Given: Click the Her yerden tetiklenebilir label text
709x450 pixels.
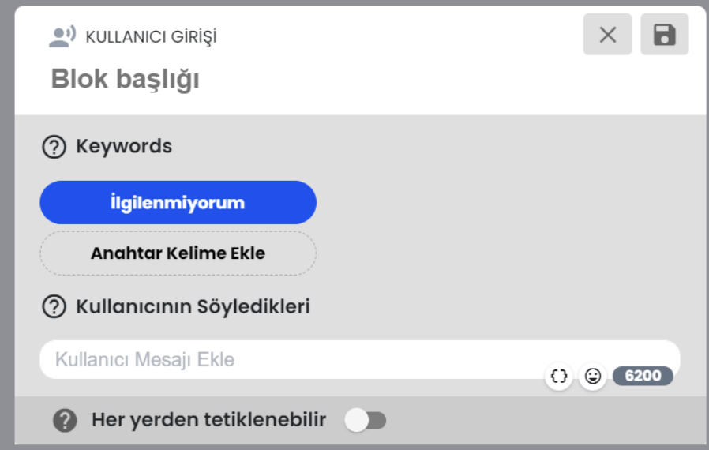Looking at the screenshot, I should (x=209, y=420).
